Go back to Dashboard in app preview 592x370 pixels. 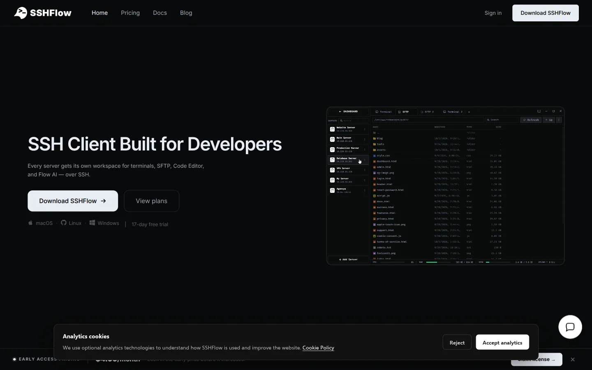point(348,111)
